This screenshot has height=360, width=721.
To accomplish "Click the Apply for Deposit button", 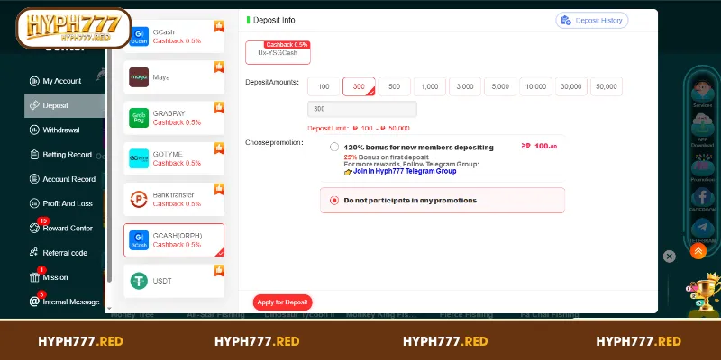I will [x=282, y=302].
